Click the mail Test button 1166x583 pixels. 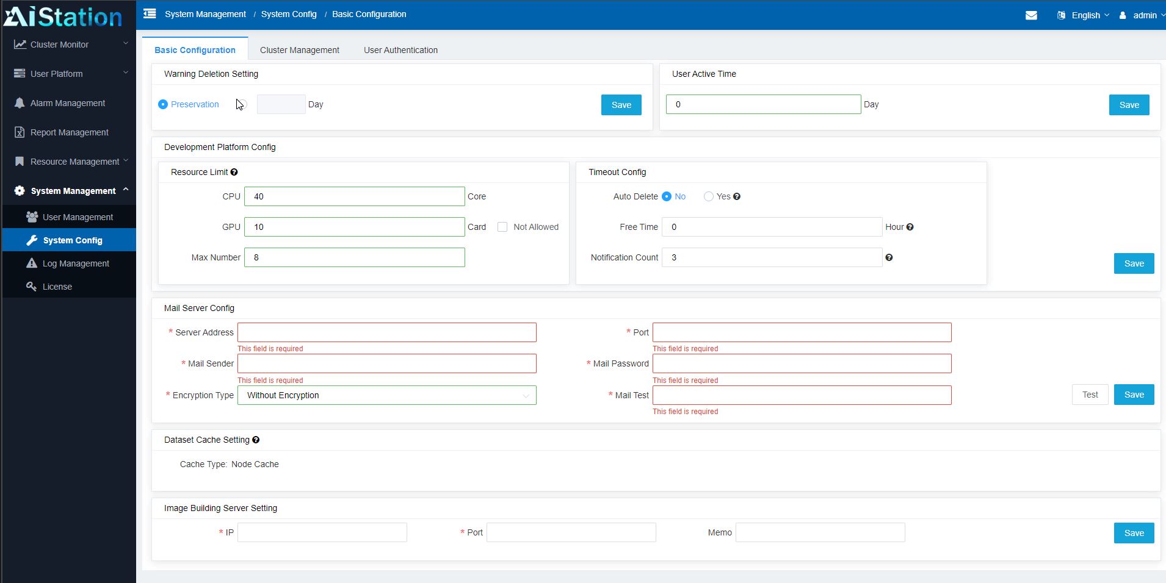tap(1090, 395)
